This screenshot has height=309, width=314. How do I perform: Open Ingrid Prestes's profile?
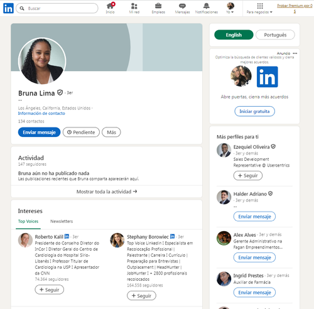[x=249, y=276]
